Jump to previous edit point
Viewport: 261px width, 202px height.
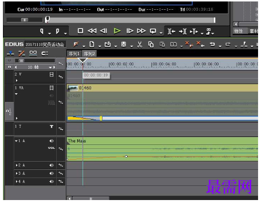pos(171,31)
